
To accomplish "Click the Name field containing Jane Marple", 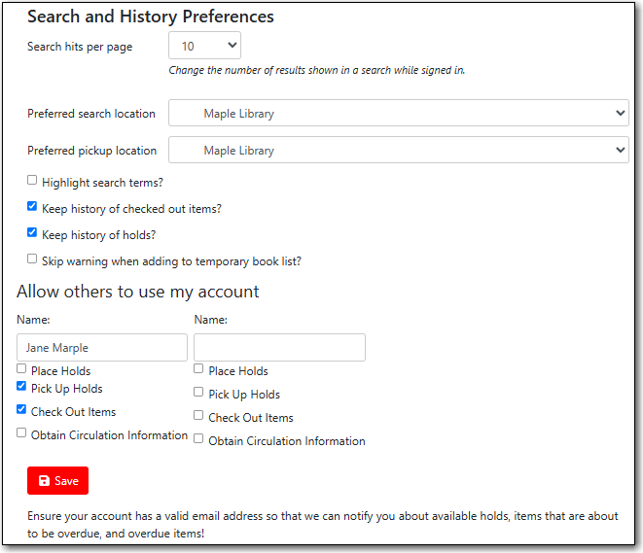I will 101,348.
